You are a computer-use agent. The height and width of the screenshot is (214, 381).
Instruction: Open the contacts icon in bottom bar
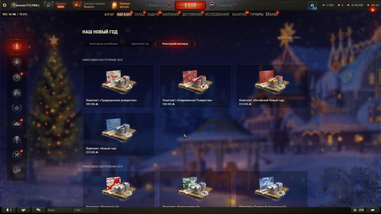pyautogui.click(x=9, y=210)
